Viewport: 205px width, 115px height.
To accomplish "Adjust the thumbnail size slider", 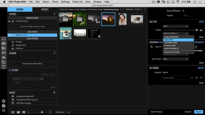I will click(42, 112).
